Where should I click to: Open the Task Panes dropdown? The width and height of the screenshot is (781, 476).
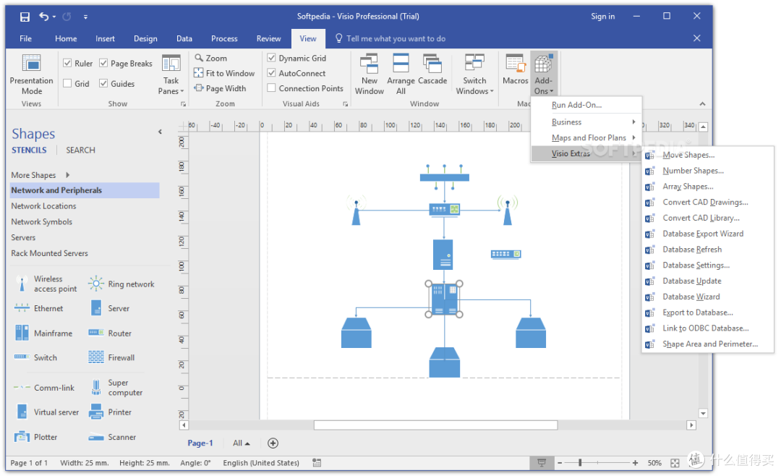[x=171, y=75]
